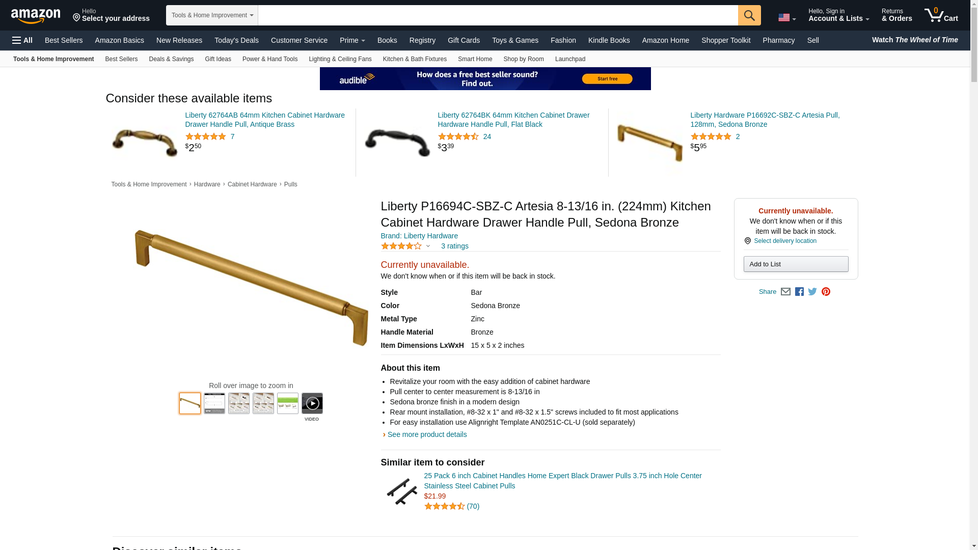Open the shopping cart icon
Screen dimensions: 978x550
[x=941, y=15]
